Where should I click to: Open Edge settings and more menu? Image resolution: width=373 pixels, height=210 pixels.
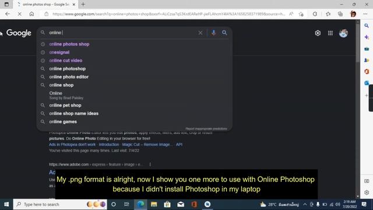point(365,14)
